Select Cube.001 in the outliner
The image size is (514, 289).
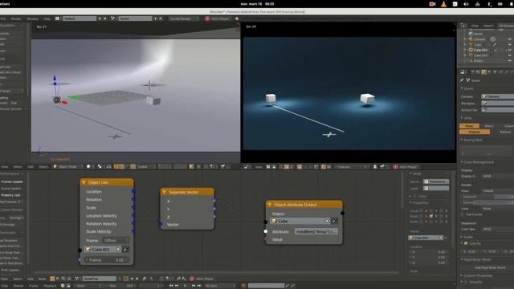(480, 50)
